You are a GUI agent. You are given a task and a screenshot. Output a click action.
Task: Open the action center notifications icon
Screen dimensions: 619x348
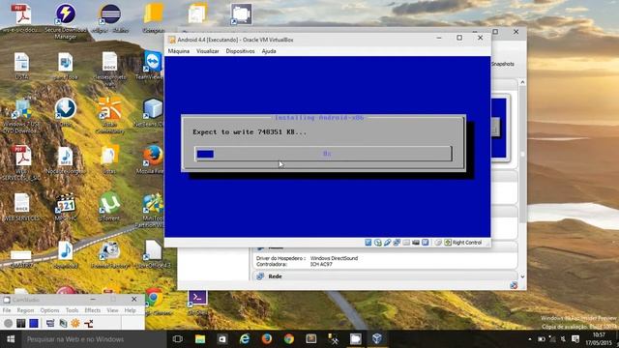[x=575, y=339]
